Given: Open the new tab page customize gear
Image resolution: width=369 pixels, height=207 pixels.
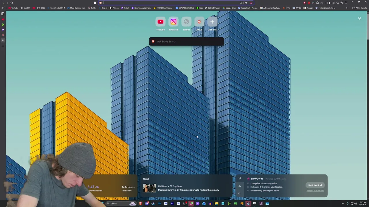Looking at the screenshot, I should point(359,18).
